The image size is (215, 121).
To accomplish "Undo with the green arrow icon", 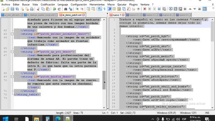I will tap(54, 9).
